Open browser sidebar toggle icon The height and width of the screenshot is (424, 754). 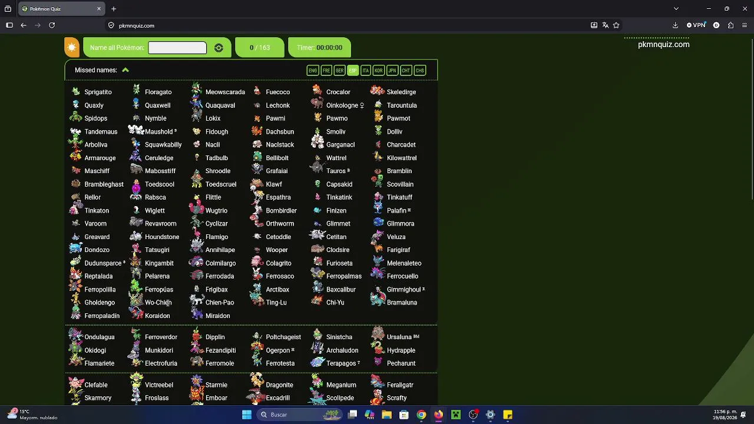pyautogui.click(x=9, y=25)
